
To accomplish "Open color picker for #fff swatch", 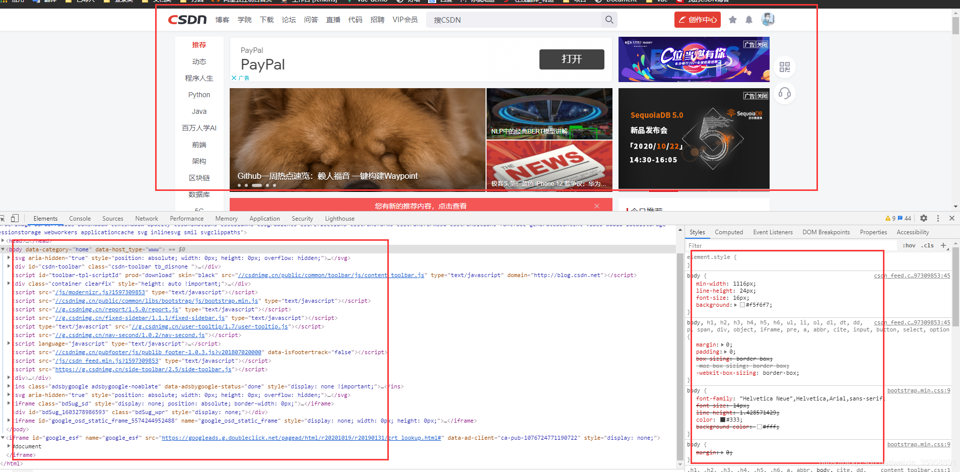I will tap(760, 427).
